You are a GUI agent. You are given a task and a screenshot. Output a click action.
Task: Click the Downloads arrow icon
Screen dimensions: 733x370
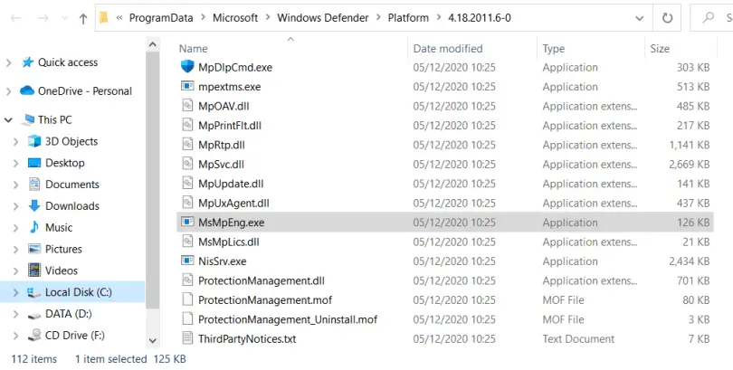tap(34, 205)
